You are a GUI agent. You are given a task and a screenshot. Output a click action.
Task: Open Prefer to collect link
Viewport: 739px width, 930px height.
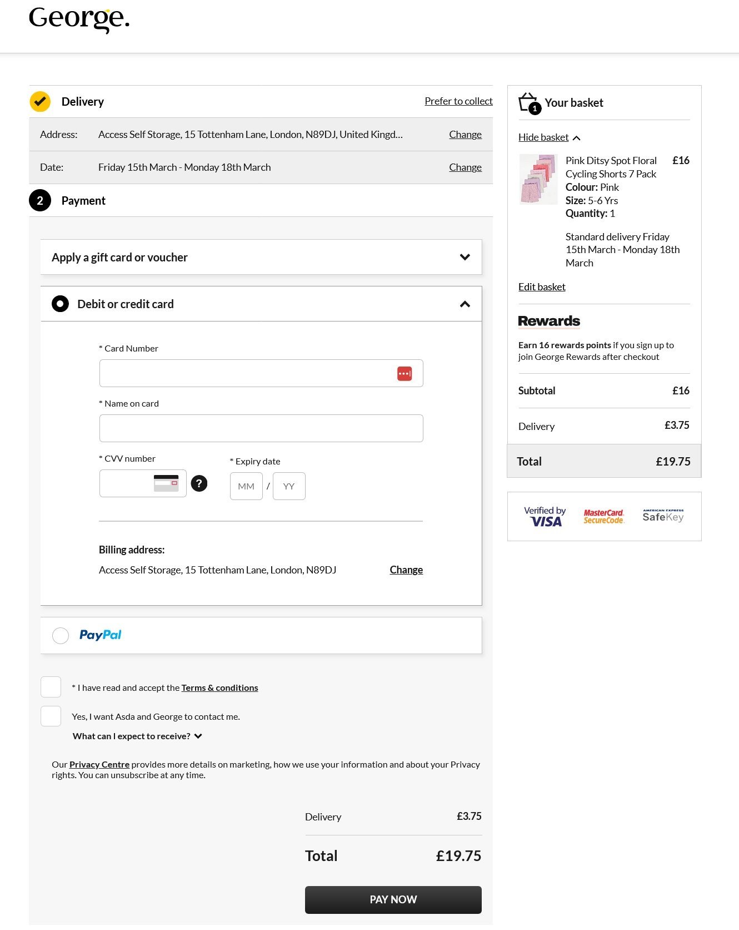click(458, 101)
